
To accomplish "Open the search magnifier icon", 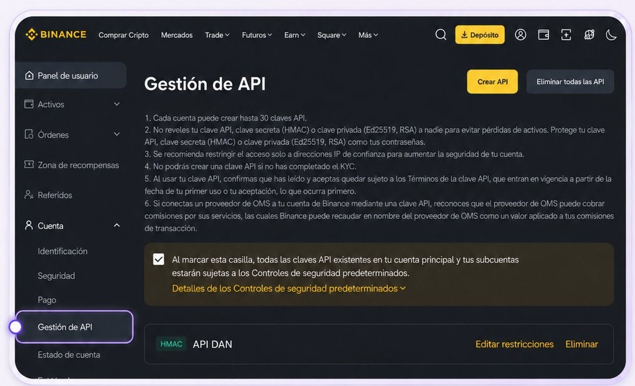I will 440,35.
